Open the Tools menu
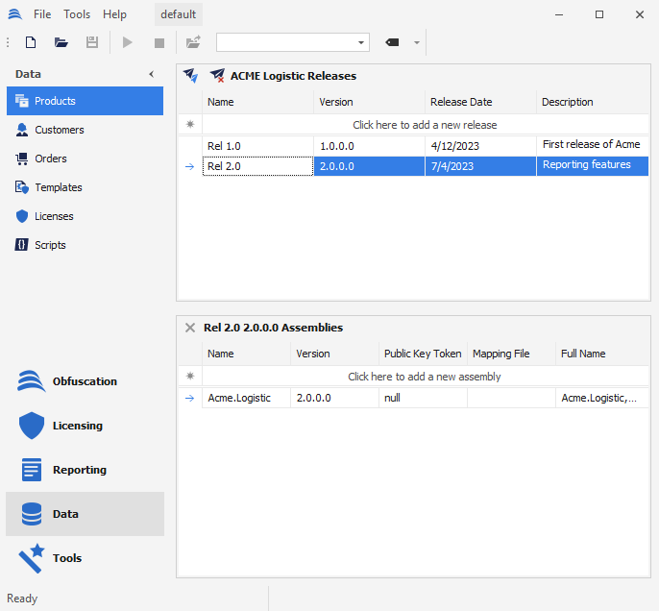Image resolution: width=659 pixels, height=611 pixels. (77, 14)
